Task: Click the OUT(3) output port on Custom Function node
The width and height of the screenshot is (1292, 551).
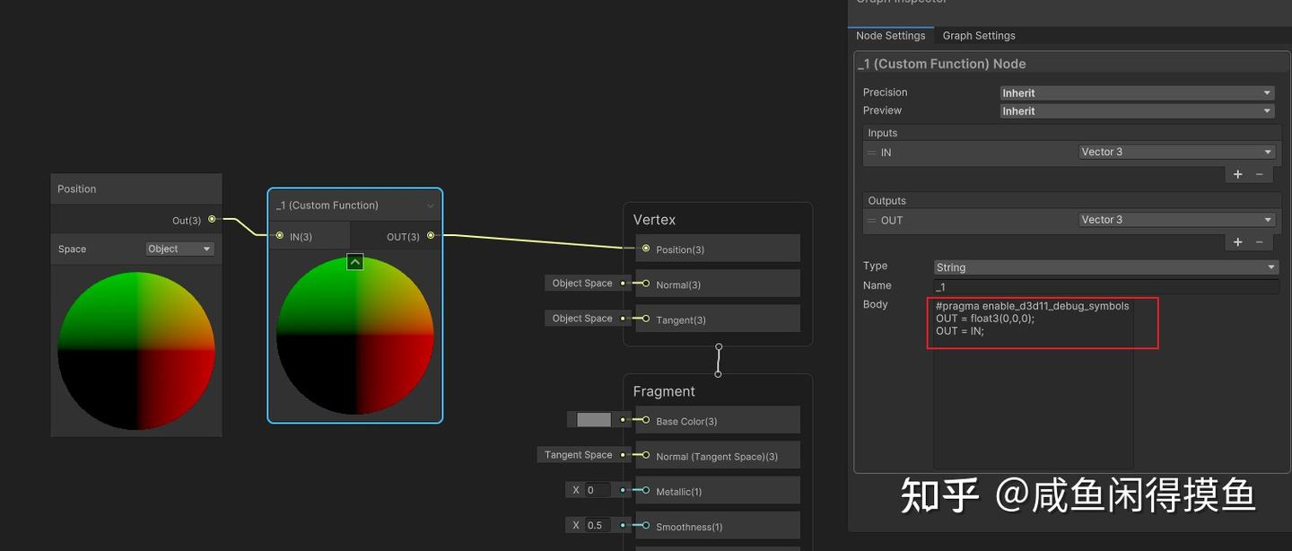Action: pos(431,236)
